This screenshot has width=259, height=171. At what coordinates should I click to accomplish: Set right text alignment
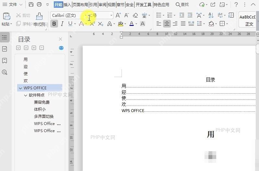pos(175,24)
